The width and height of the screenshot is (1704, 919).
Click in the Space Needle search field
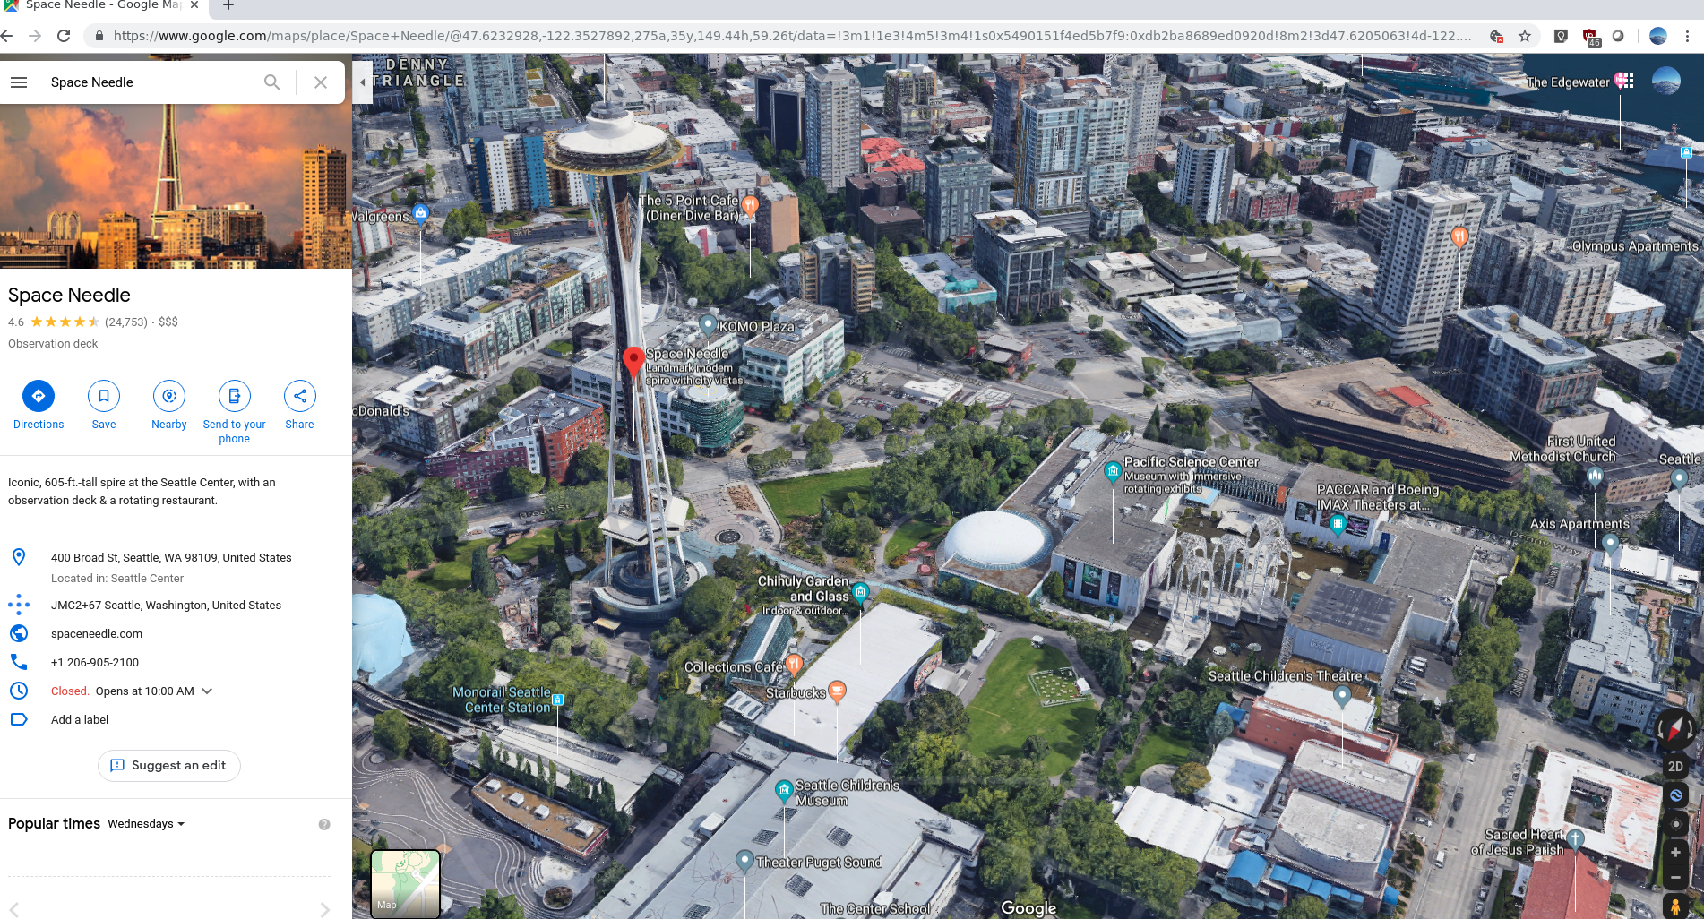point(152,82)
